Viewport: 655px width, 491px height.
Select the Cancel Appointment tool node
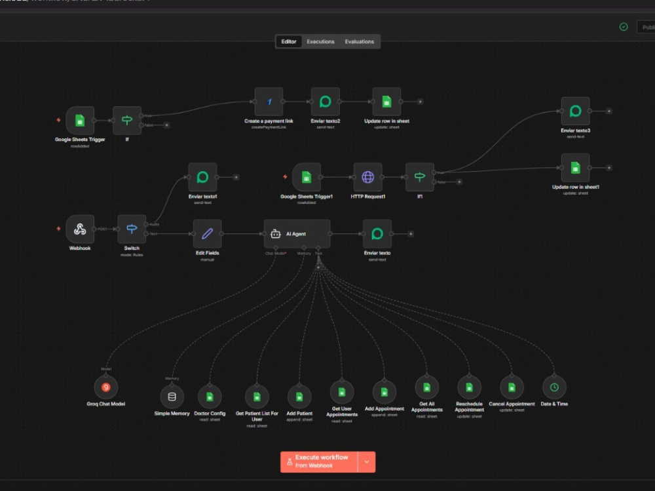tap(512, 387)
